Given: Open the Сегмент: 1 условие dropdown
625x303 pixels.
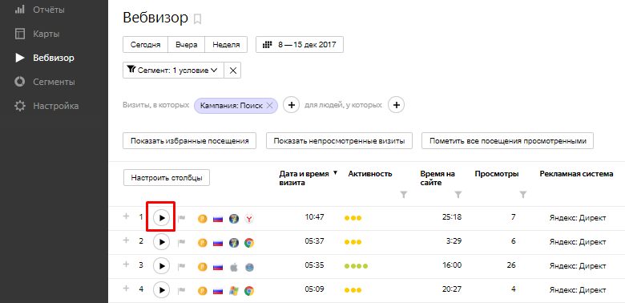Looking at the screenshot, I should click(173, 71).
